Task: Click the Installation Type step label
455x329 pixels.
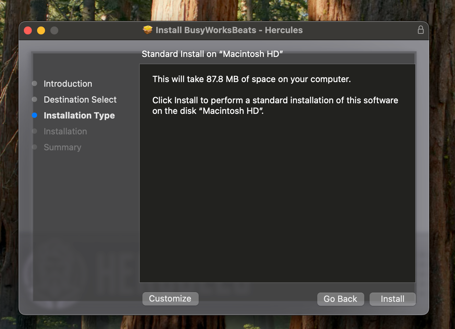Action: tap(79, 116)
